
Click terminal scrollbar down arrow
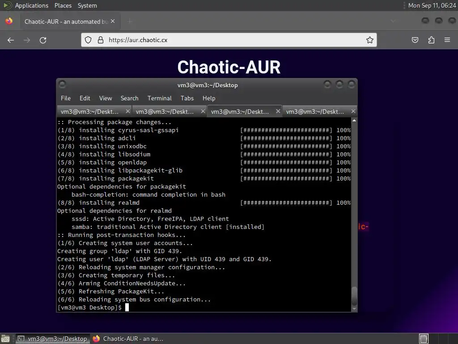click(354, 309)
